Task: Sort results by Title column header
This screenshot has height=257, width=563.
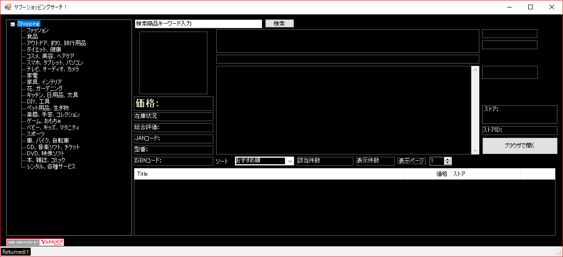Action: tap(269, 174)
